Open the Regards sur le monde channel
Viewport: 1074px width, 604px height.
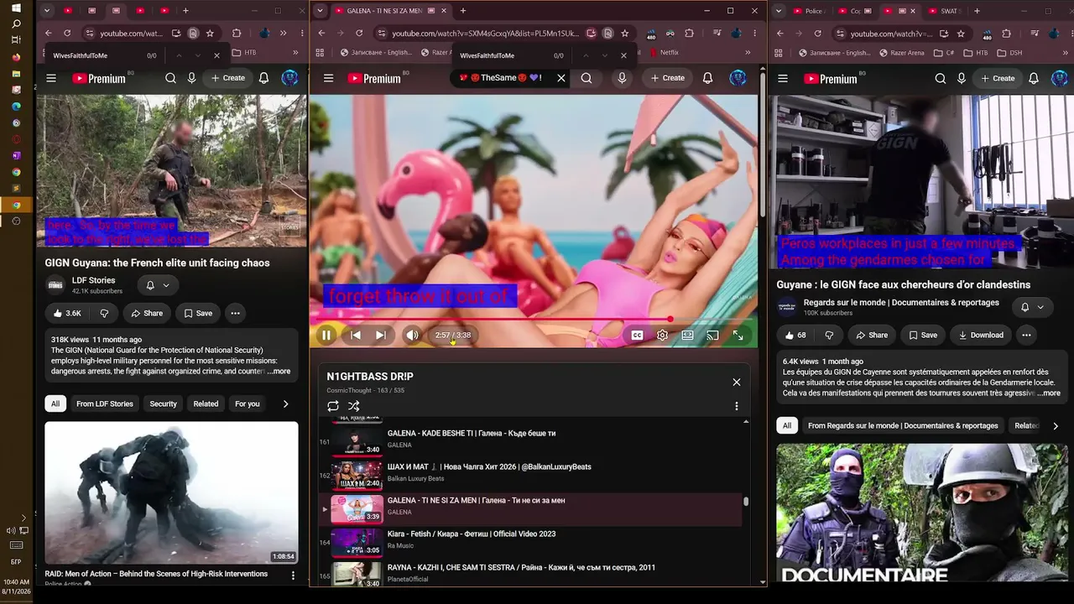click(901, 302)
